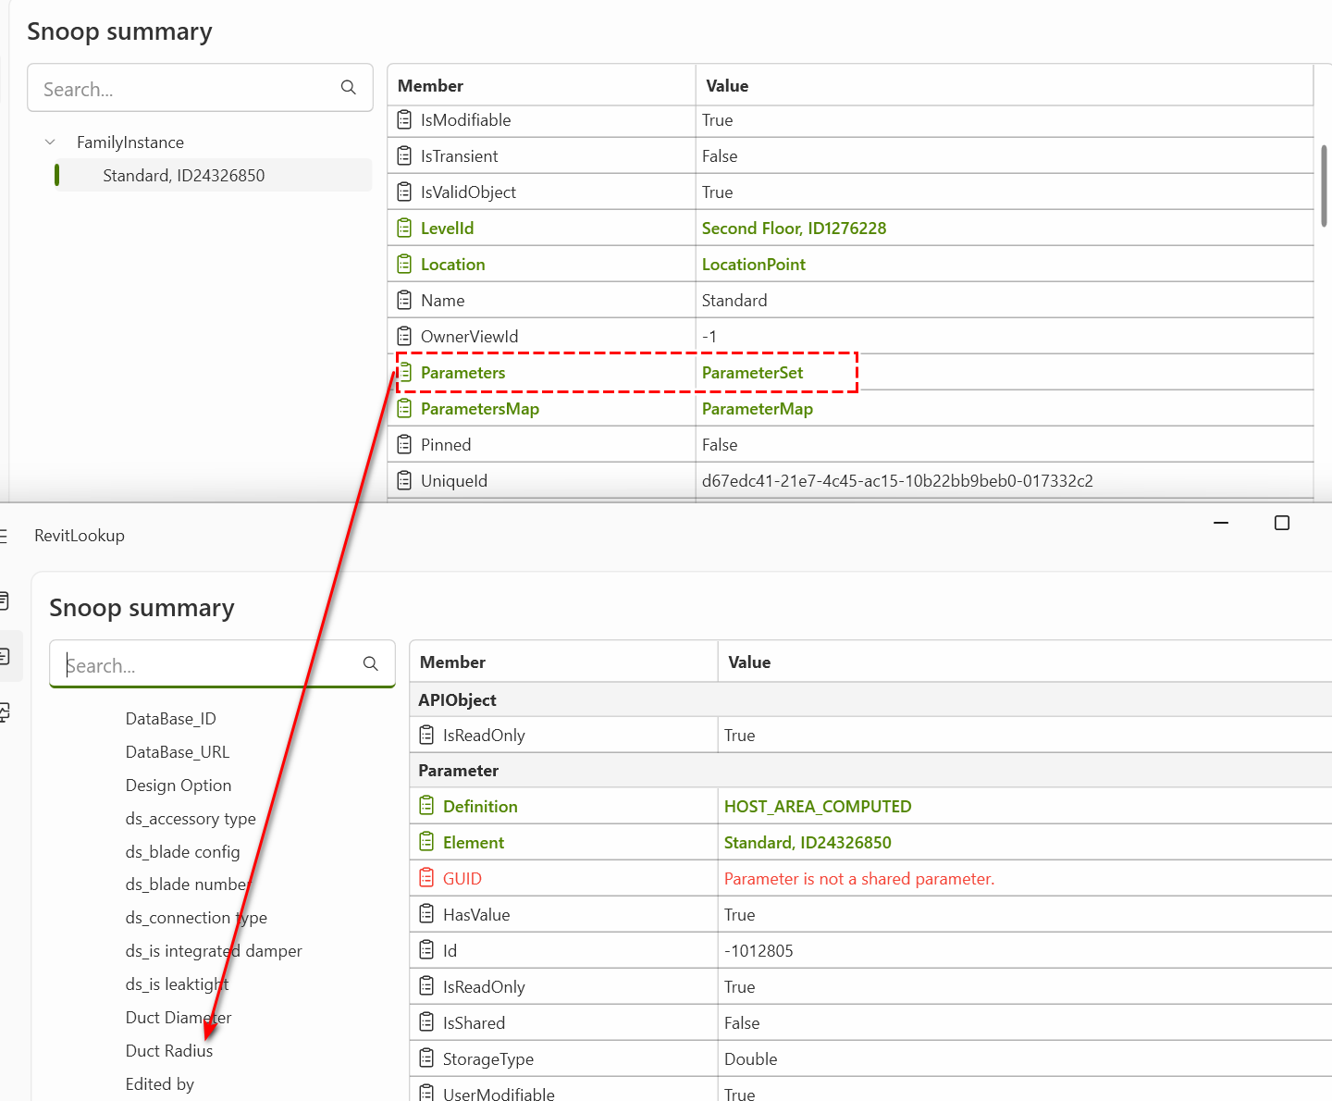The width and height of the screenshot is (1332, 1101).
Task: Open the Second Floor, ID1276228 value
Action: click(x=794, y=229)
